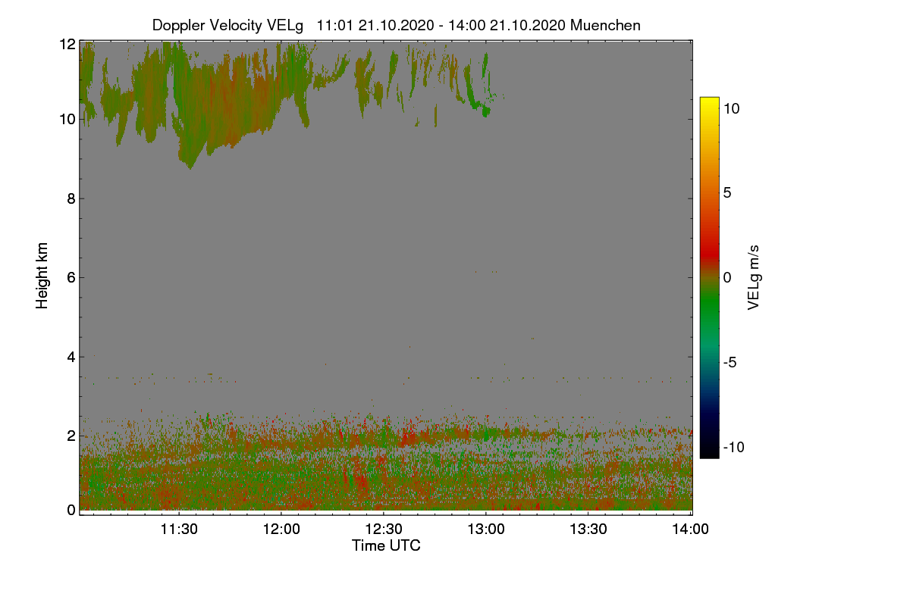The width and height of the screenshot is (910, 606).
Task: Click the 13:00 time axis label
Action: click(x=485, y=529)
